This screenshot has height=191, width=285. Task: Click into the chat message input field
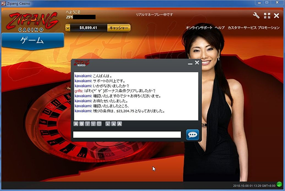[127, 135]
